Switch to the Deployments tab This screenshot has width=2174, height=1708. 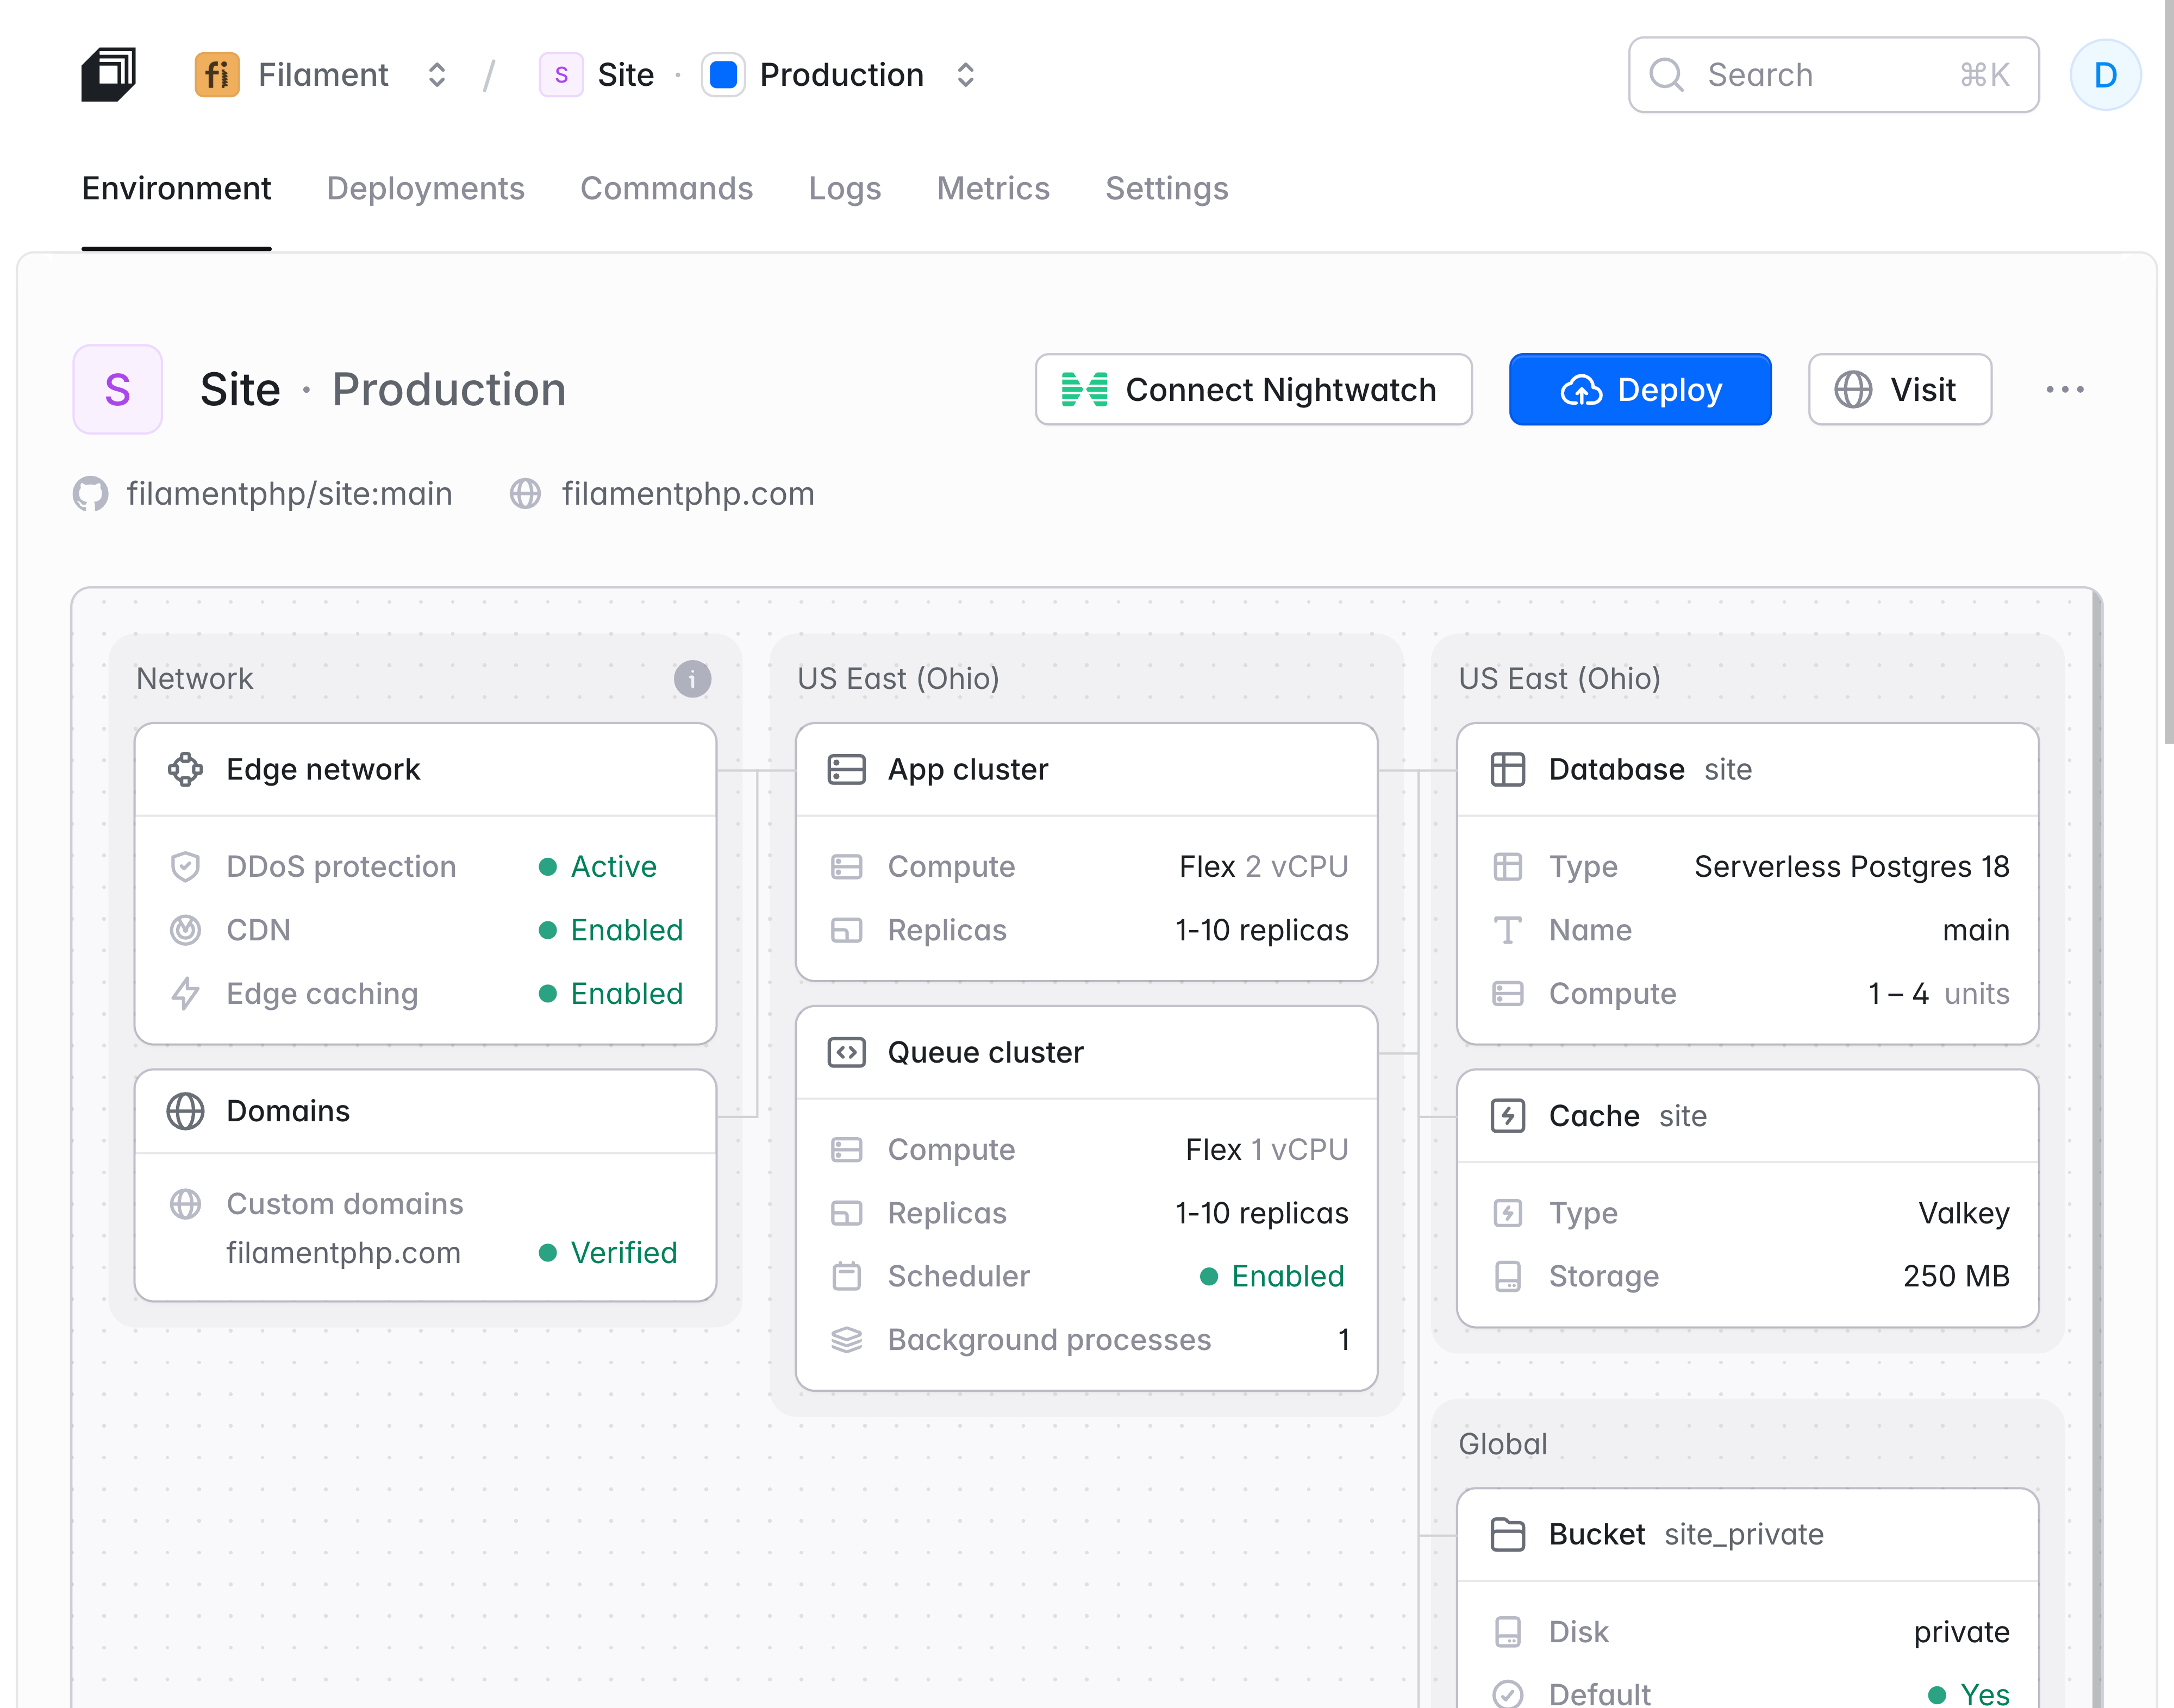pos(425,189)
